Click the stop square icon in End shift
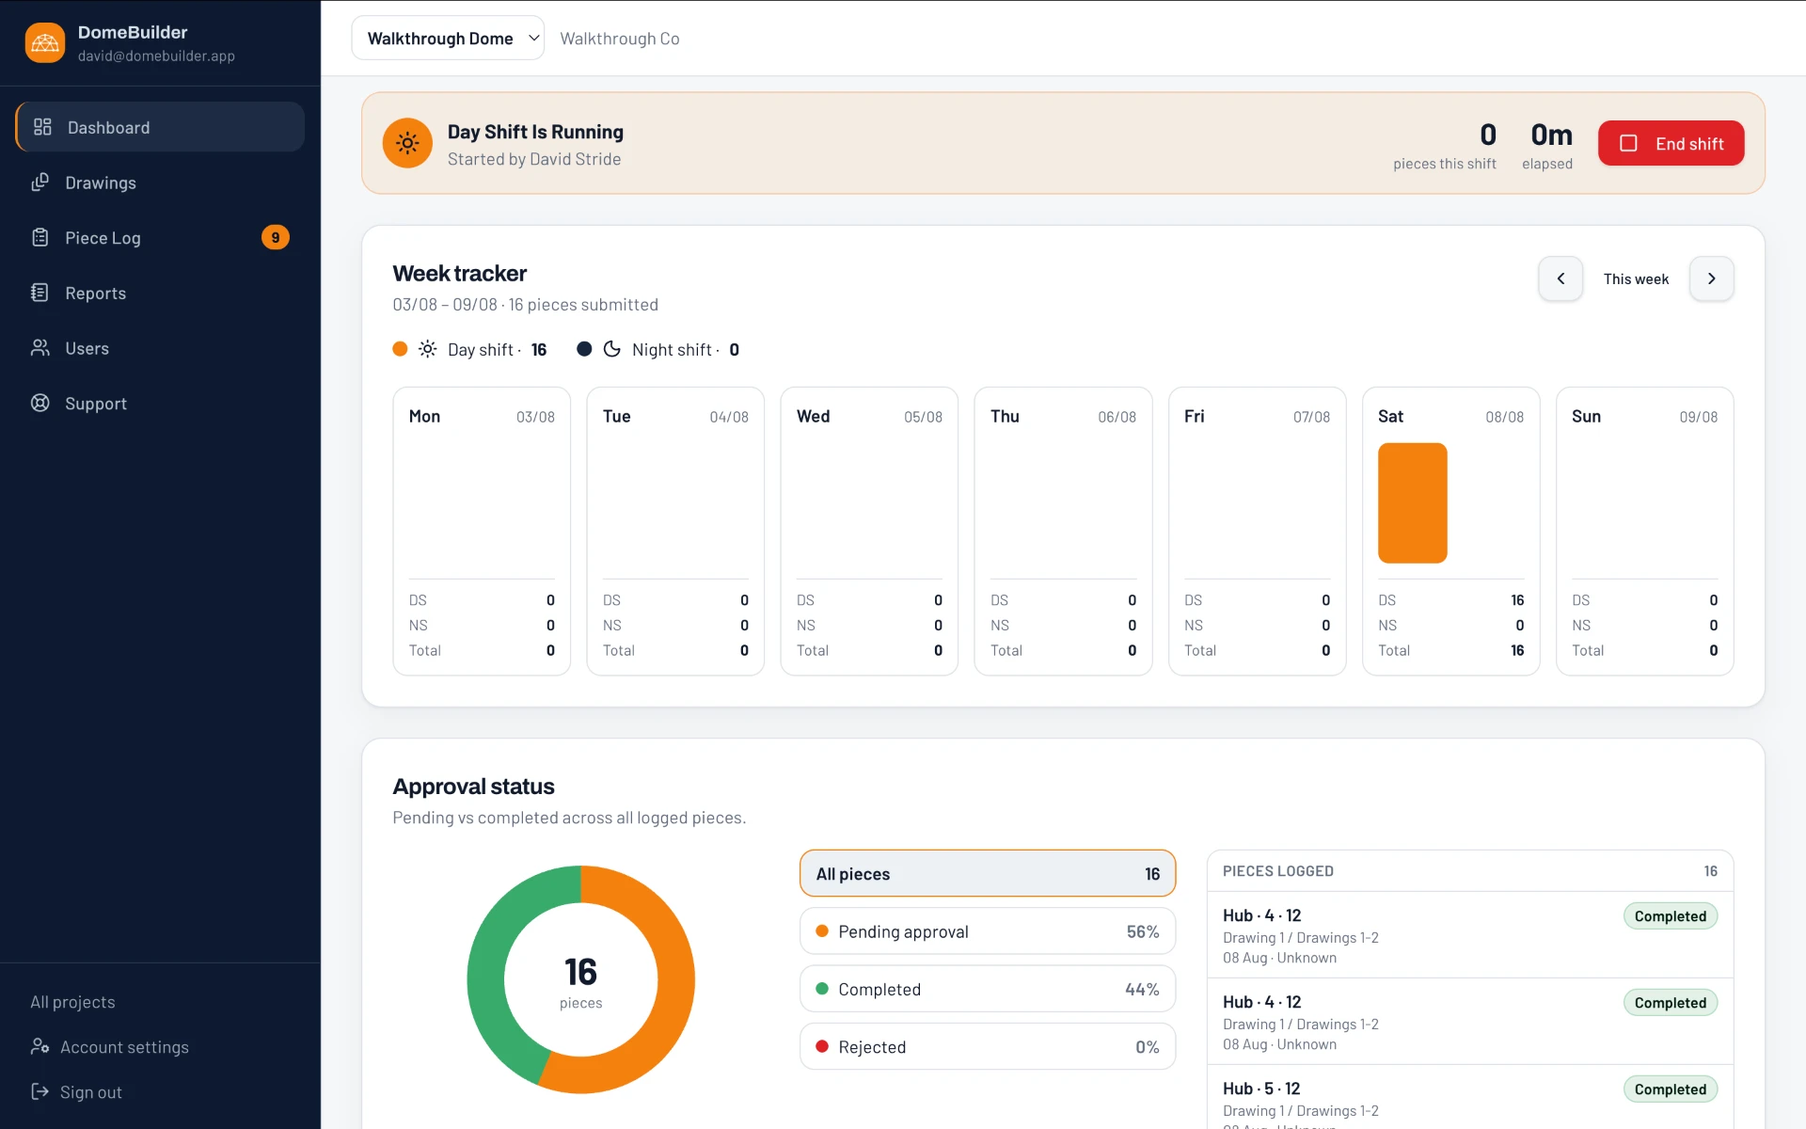This screenshot has width=1806, height=1129. [1628, 143]
